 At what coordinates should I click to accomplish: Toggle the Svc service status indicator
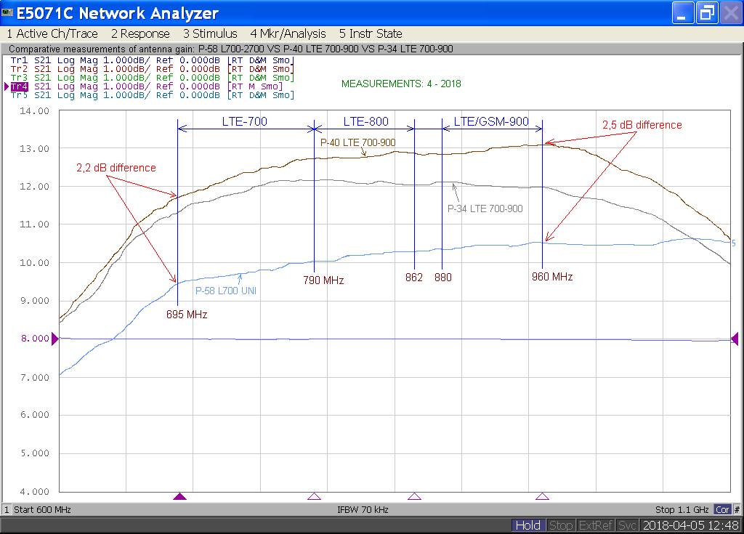[x=628, y=525]
